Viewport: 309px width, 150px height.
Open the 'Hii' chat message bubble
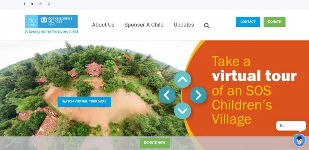pyautogui.click(x=291, y=126)
